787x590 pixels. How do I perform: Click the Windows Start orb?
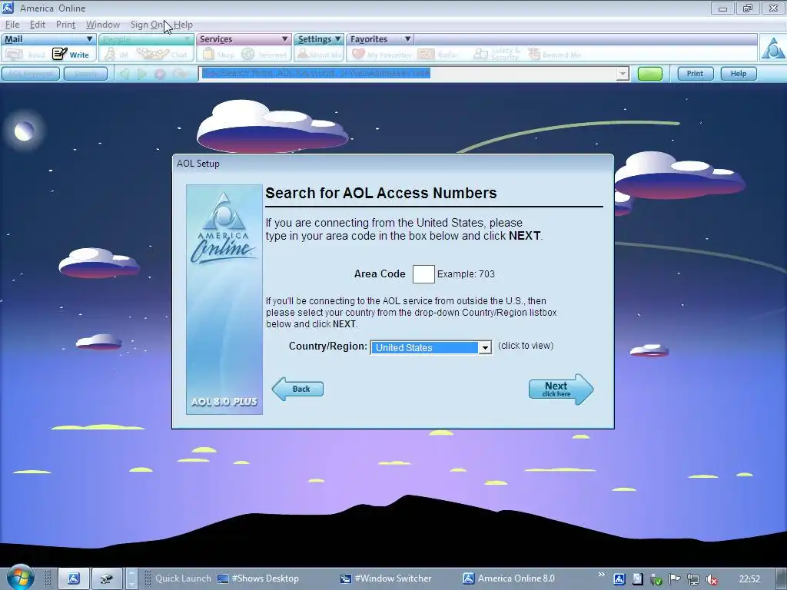[x=20, y=577]
